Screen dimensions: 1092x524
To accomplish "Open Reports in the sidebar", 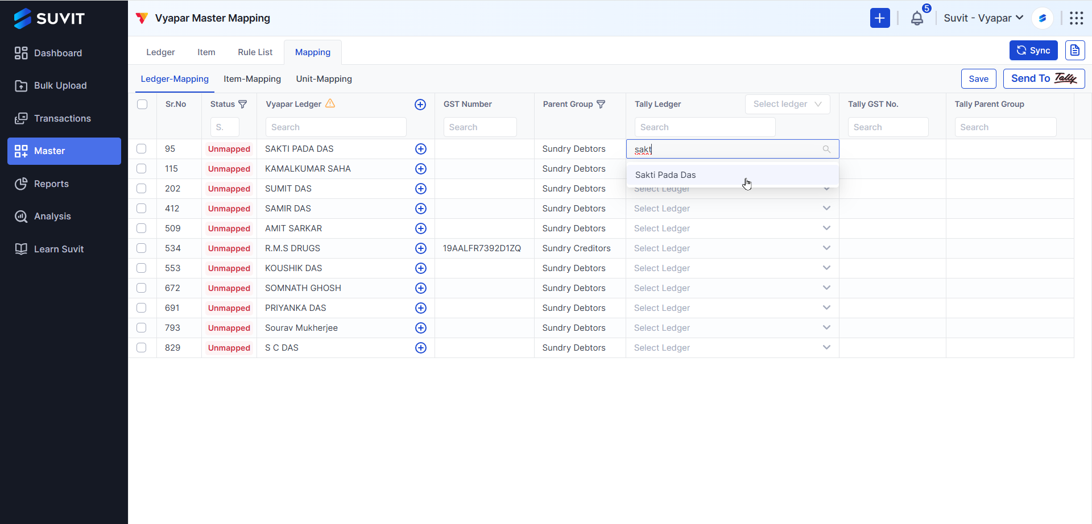I will (64, 184).
